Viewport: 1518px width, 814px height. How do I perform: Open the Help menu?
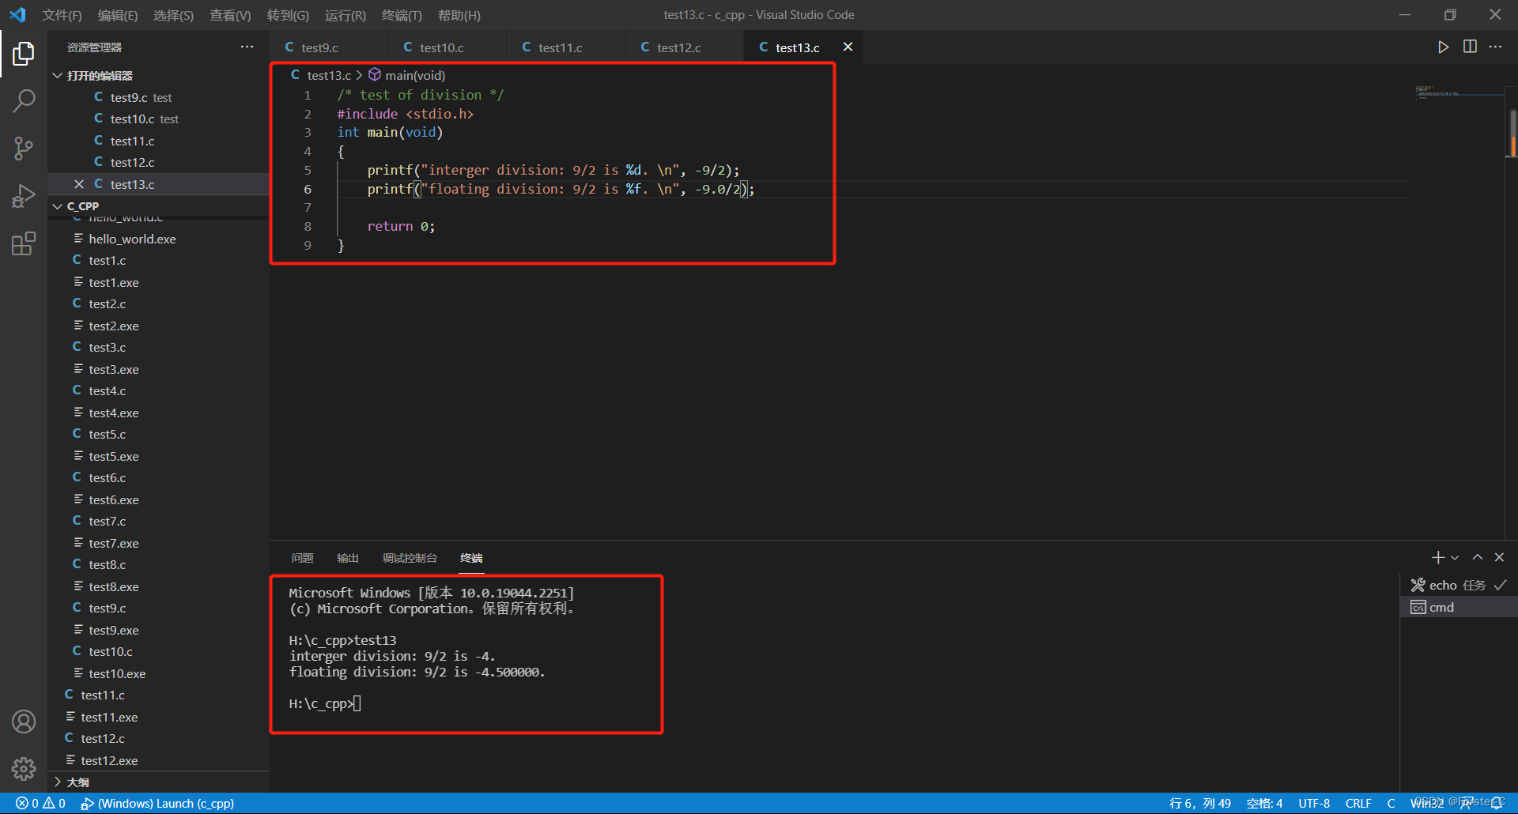[x=459, y=15]
